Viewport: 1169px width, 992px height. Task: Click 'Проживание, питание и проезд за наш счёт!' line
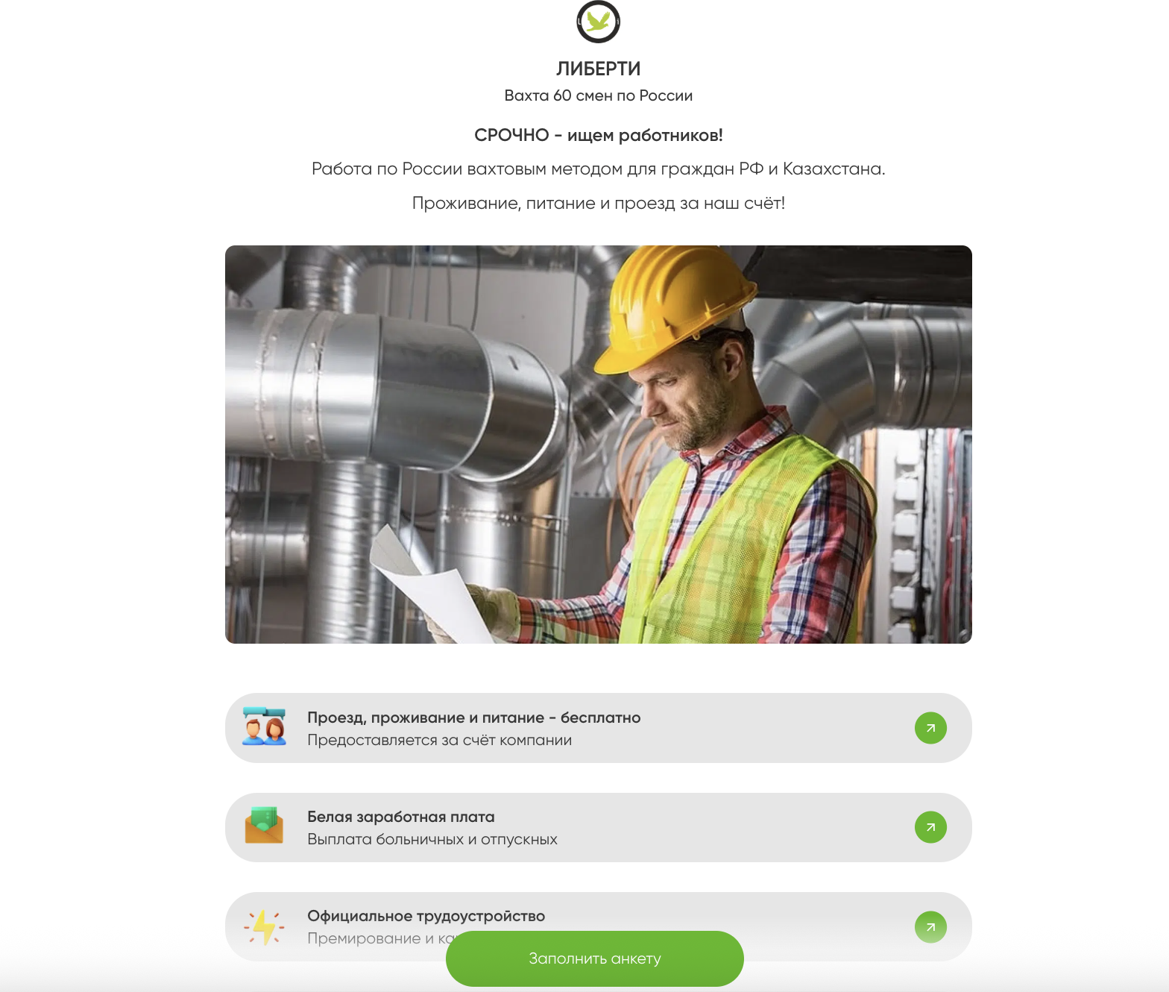click(x=599, y=203)
